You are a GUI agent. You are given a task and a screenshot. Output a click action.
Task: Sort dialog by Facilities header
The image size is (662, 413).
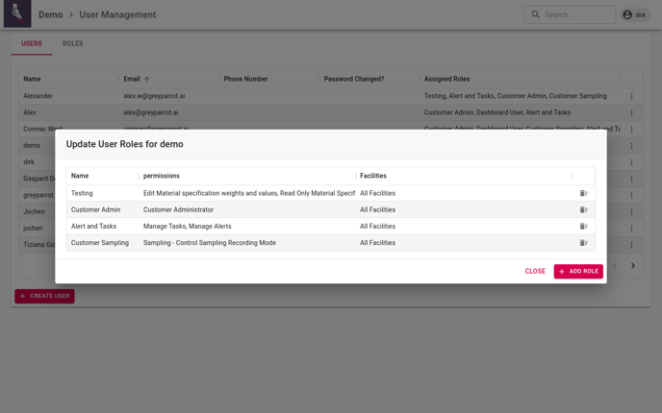tap(373, 176)
